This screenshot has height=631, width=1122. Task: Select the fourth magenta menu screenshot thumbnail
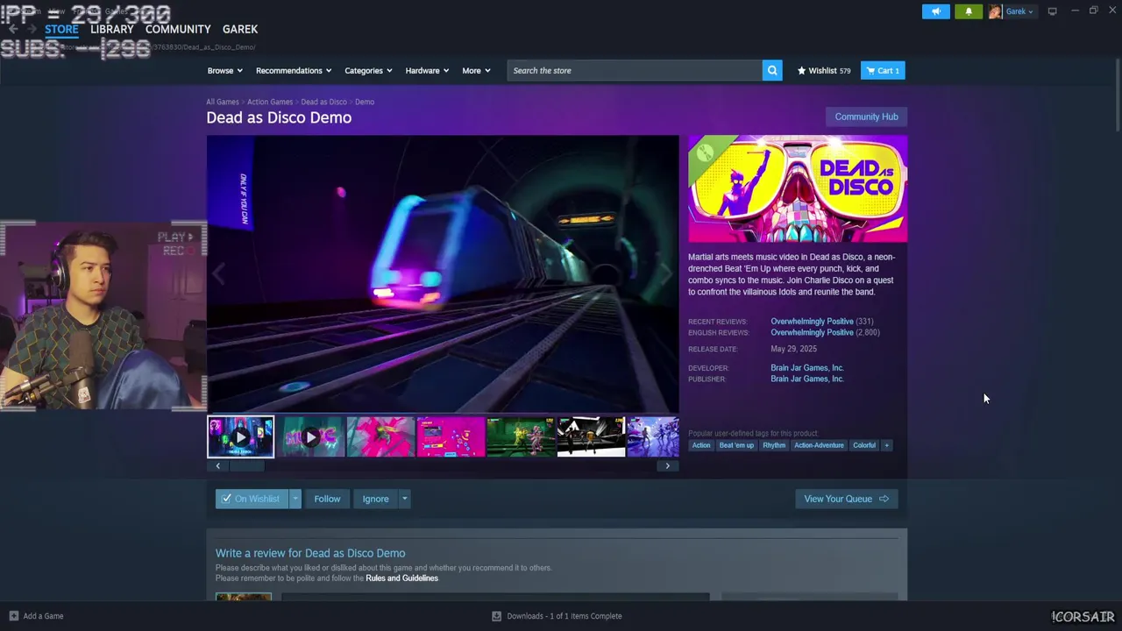451,436
